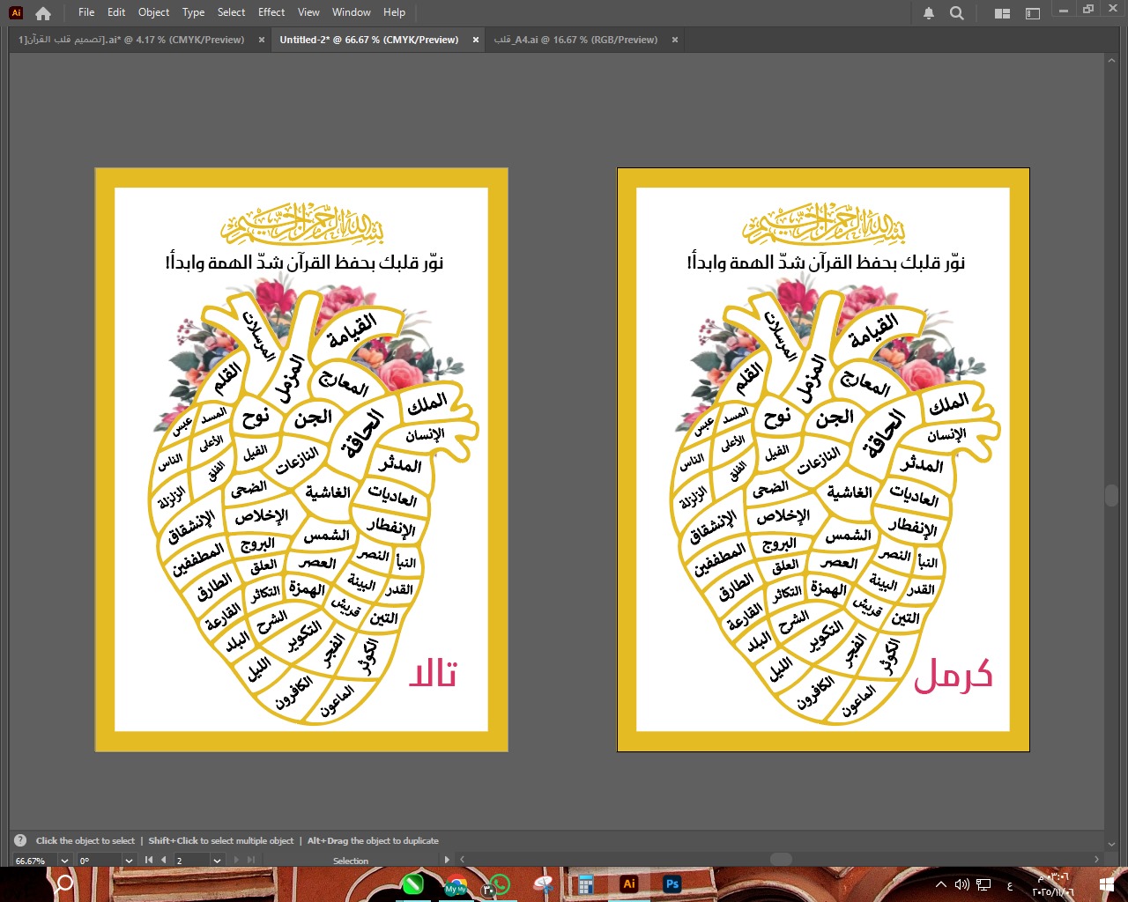1128x902 pixels.
Task: Close the Untitled-2 document tab
Action: (x=476, y=40)
